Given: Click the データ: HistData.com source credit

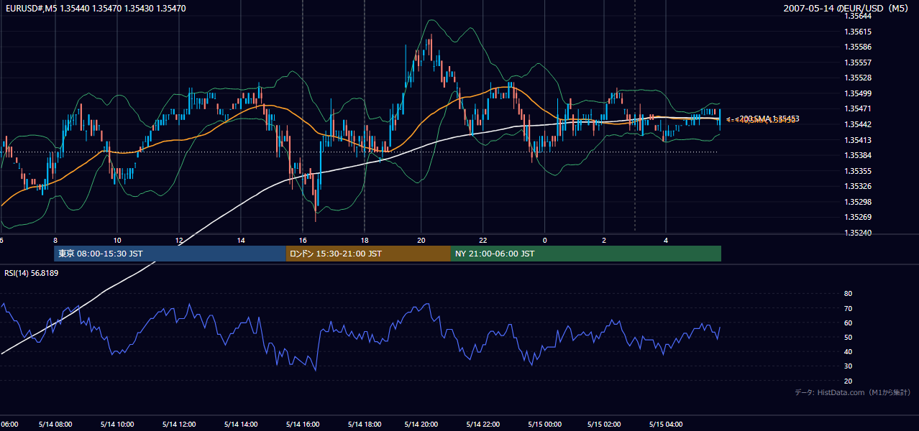Looking at the screenshot, I should (852, 393).
